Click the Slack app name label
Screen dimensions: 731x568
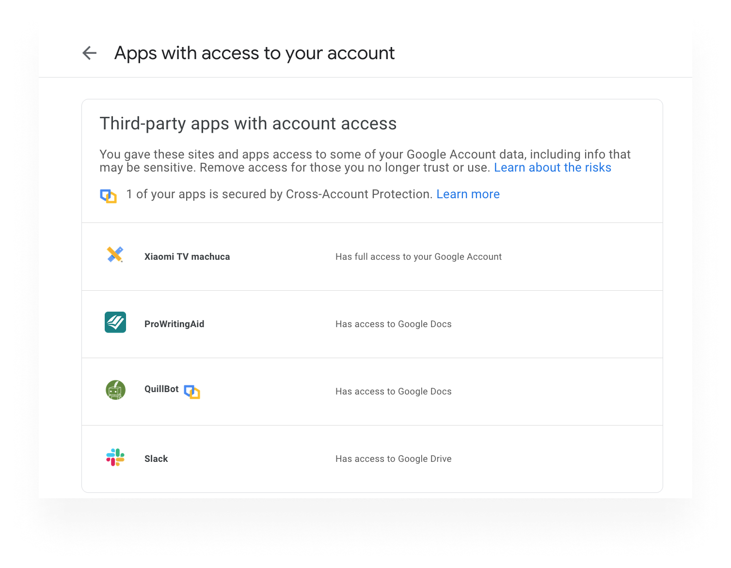pyautogui.click(x=156, y=458)
